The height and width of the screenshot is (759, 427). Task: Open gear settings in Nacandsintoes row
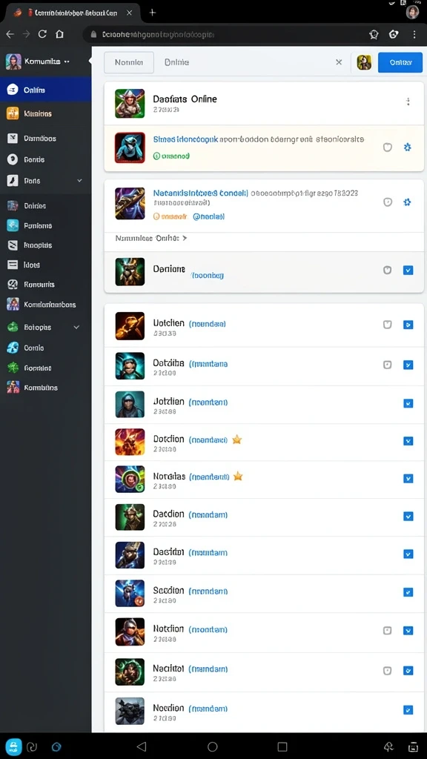click(x=408, y=202)
